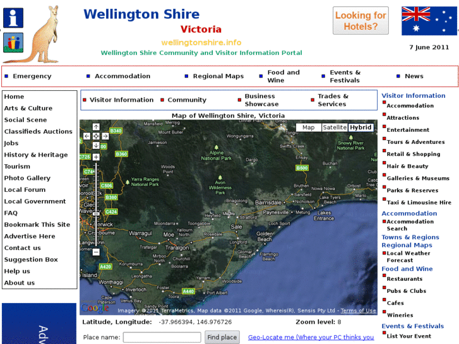Open the News menu item
Screen dimensions: 459x344
(x=414, y=76)
